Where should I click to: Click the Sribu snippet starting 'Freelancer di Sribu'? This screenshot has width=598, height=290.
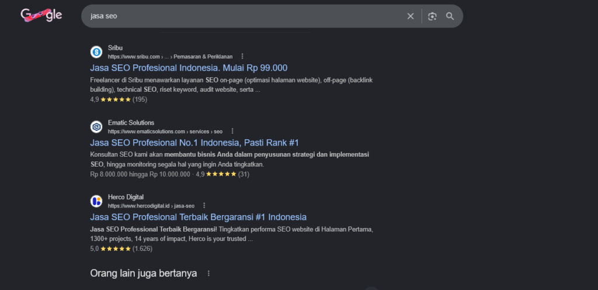[231, 85]
